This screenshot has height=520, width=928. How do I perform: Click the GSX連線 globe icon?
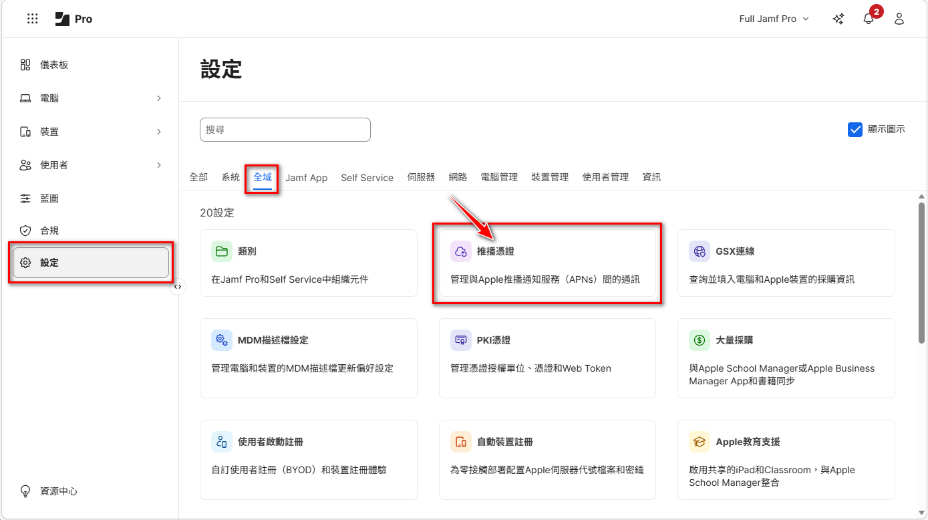[700, 251]
